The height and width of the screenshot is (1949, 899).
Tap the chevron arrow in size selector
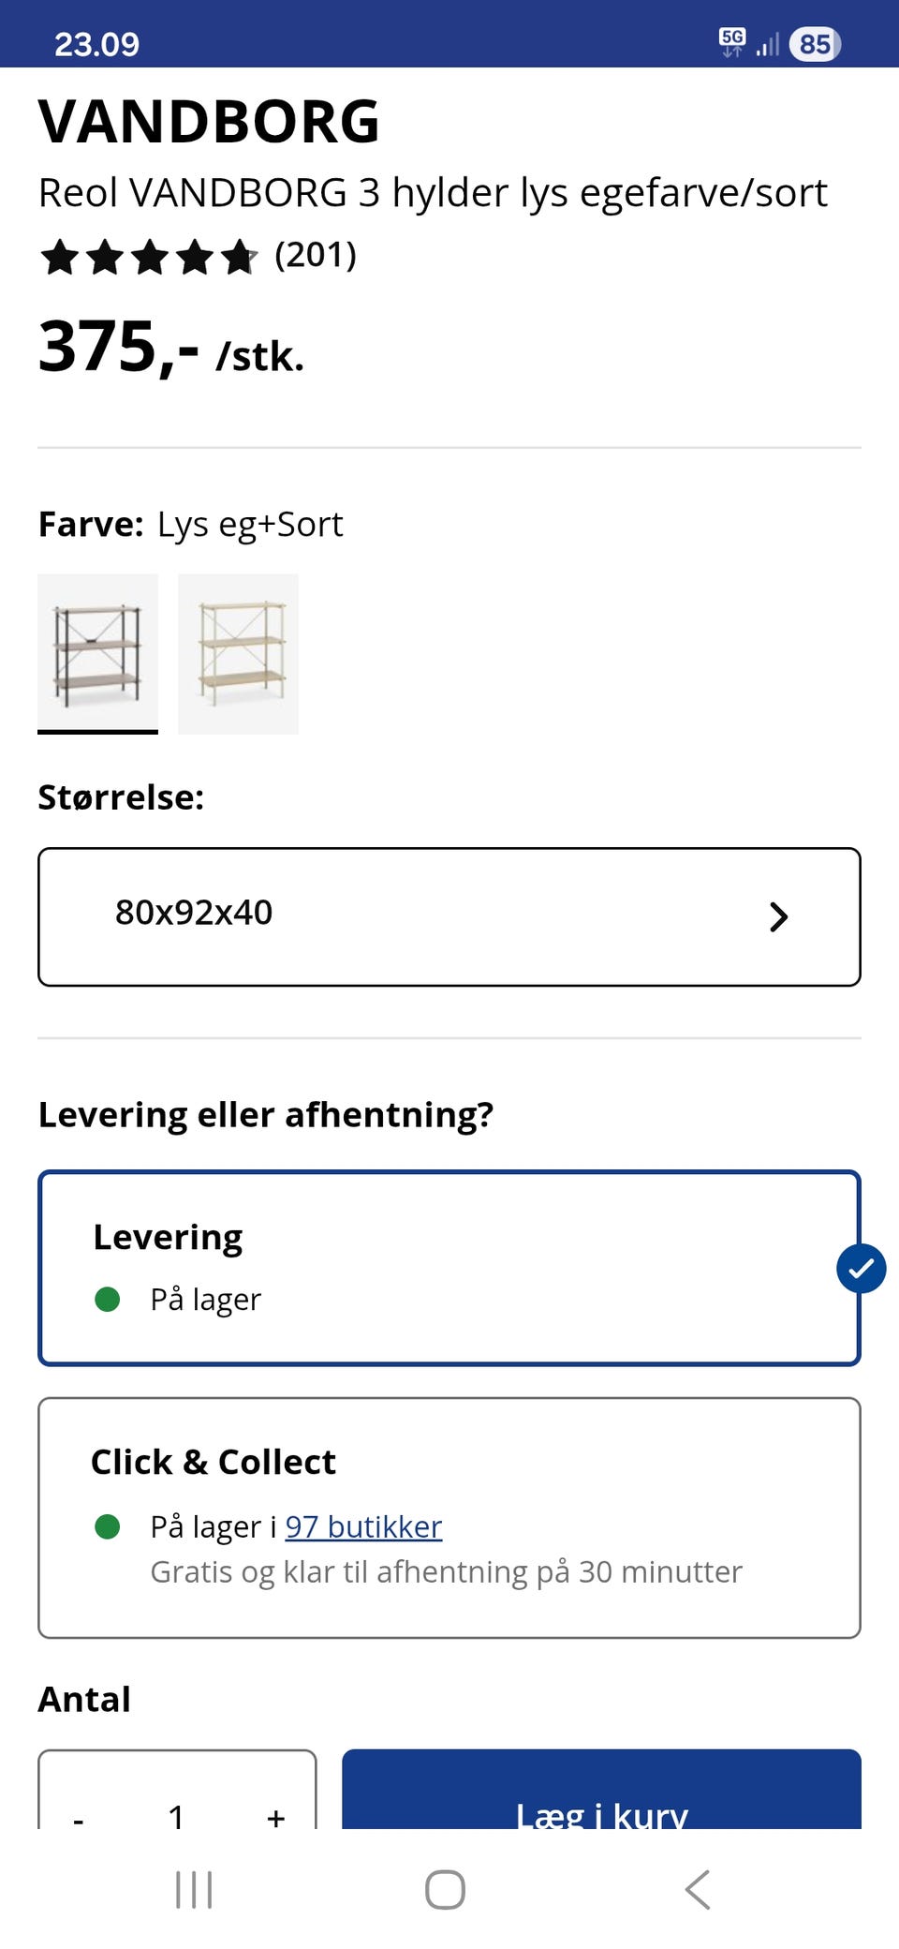click(778, 916)
